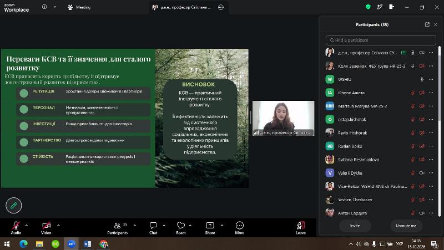Open more options beside the shared screen tab
This screenshot has width=444, height=250.
(x=221, y=7)
